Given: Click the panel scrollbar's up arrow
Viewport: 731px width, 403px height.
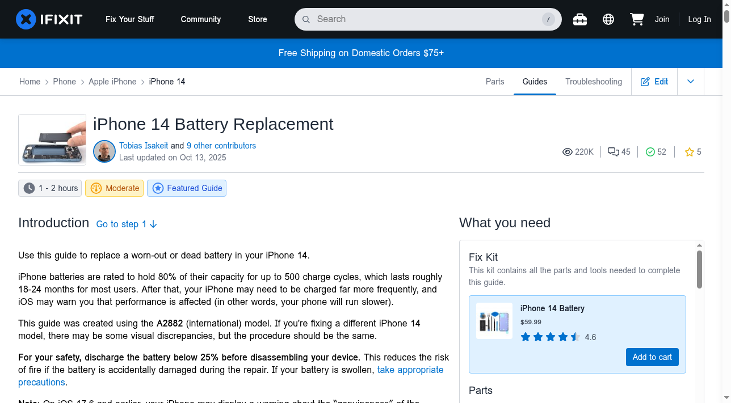Looking at the screenshot, I should (699, 245).
